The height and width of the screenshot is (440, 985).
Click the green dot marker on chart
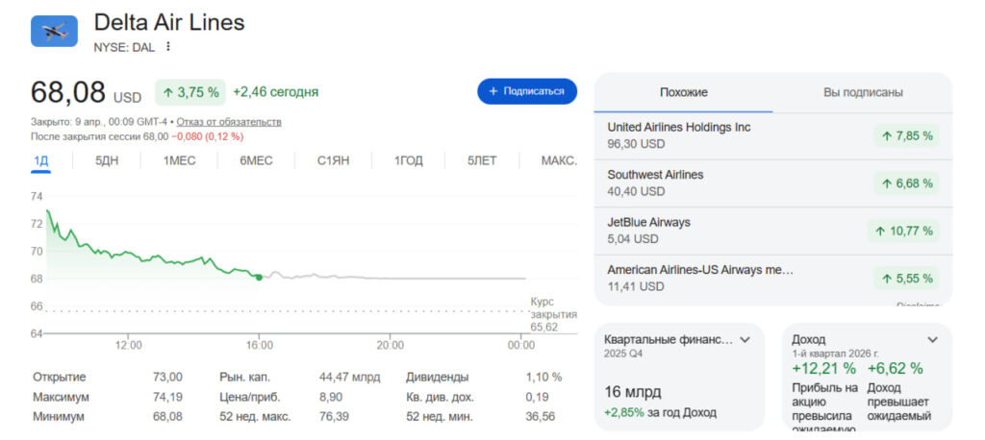259,277
